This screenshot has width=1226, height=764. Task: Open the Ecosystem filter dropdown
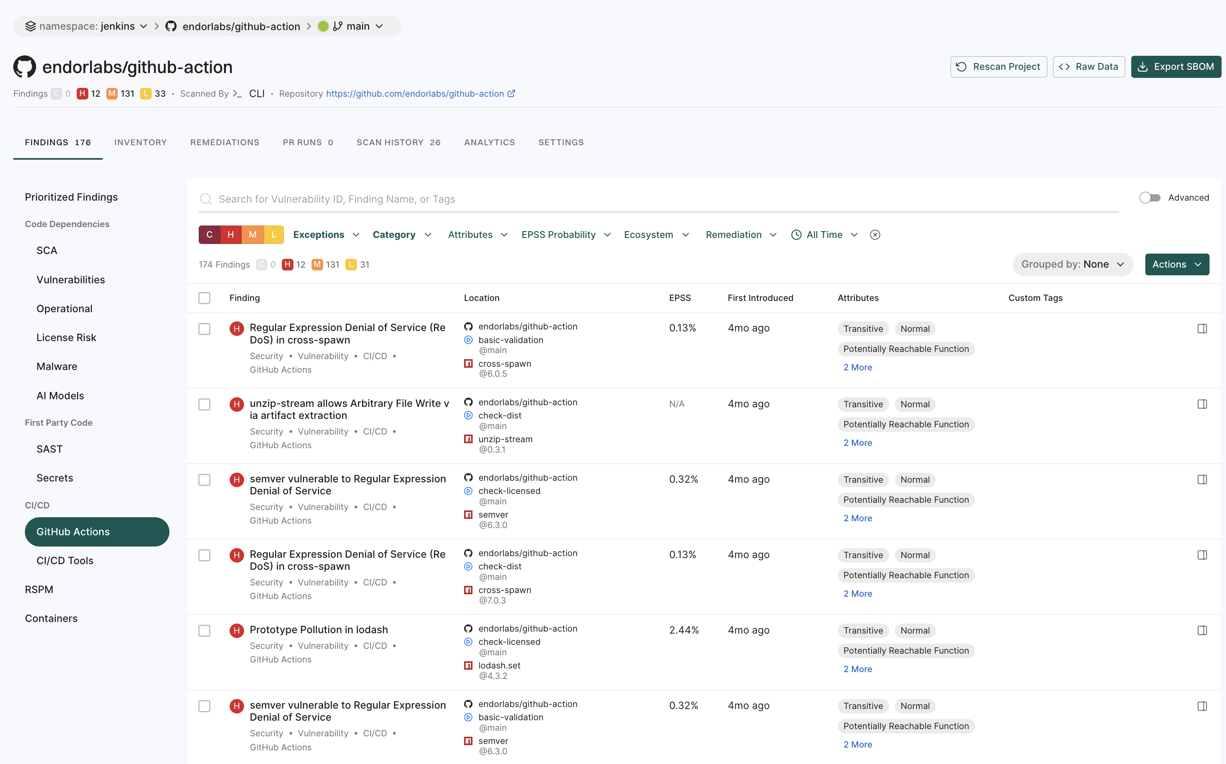click(656, 234)
